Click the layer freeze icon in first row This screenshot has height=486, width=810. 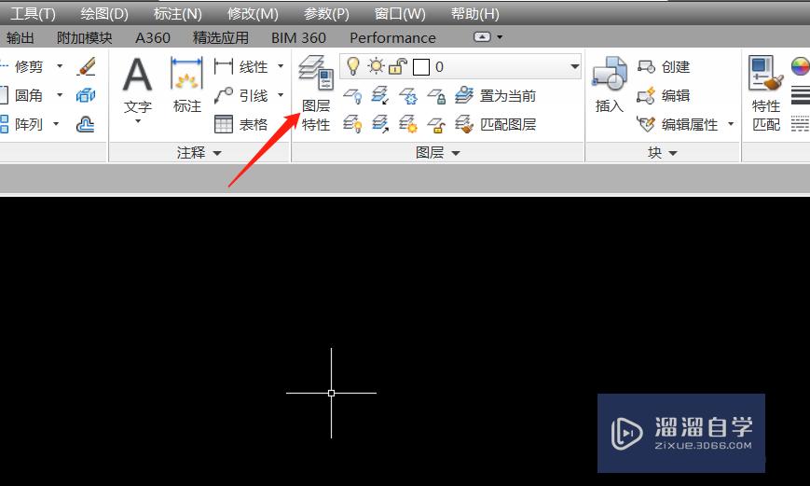coord(408,96)
